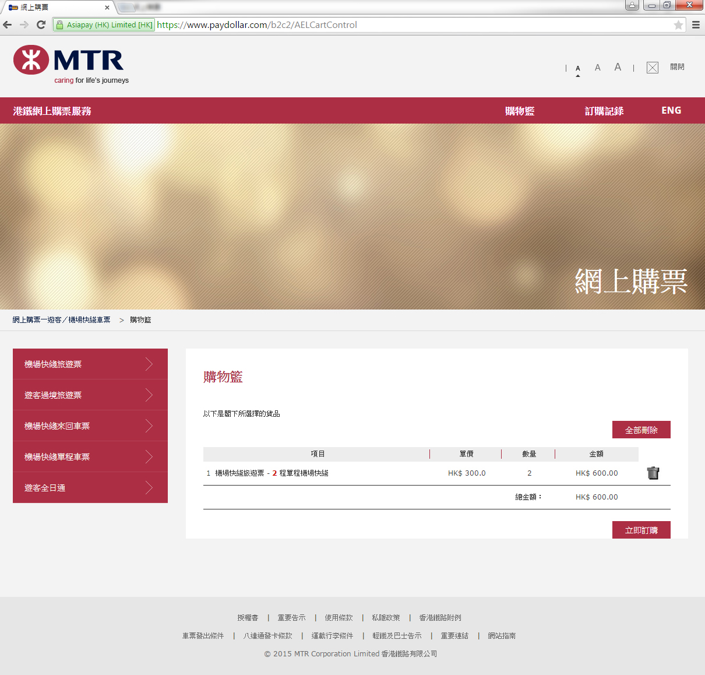Click the user profile icon in title bar
This screenshot has height=675, width=705.
coord(632,5)
